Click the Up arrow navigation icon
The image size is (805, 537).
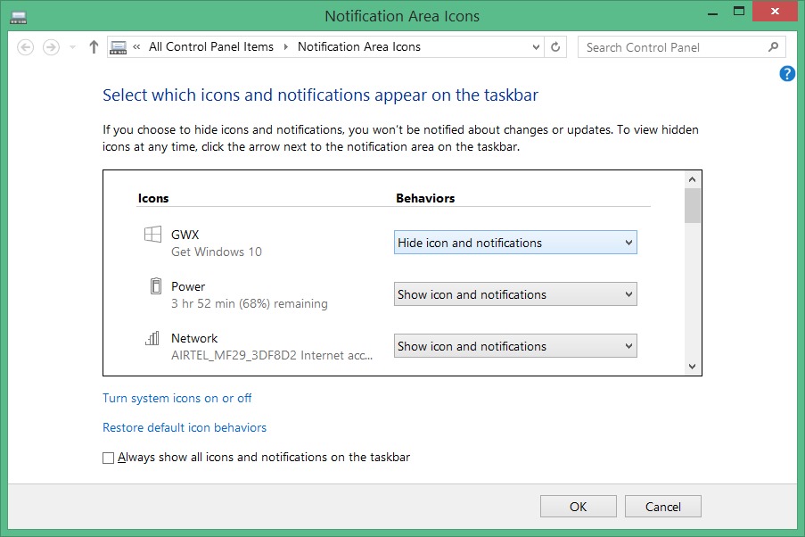click(94, 47)
